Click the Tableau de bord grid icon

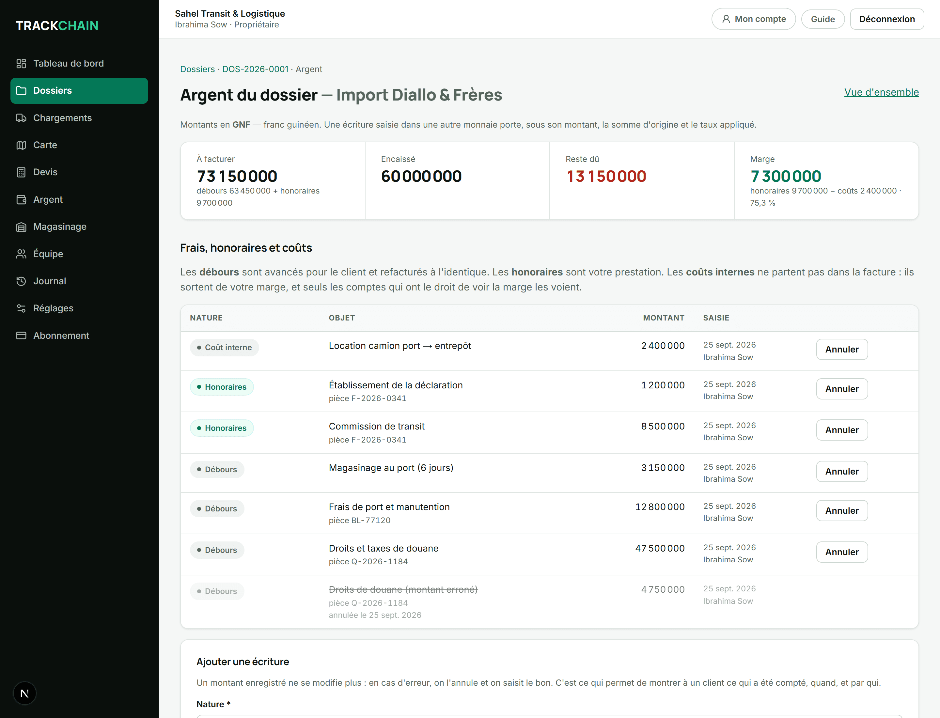[21, 64]
